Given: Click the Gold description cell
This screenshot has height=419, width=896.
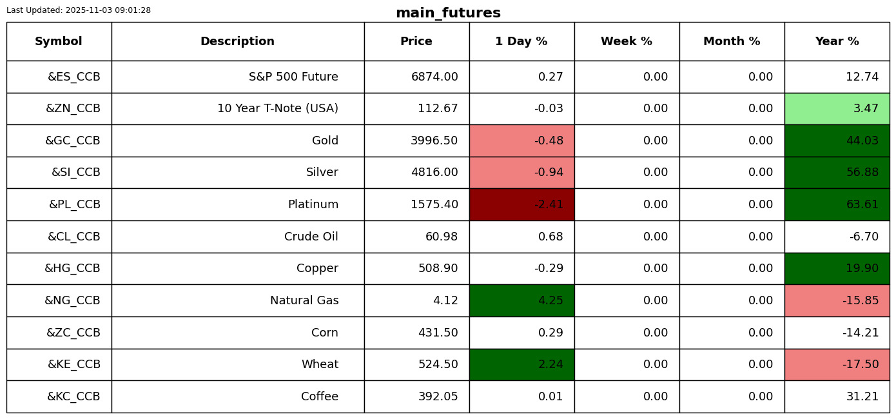Looking at the screenshot, I should click(x=237, y=141).
